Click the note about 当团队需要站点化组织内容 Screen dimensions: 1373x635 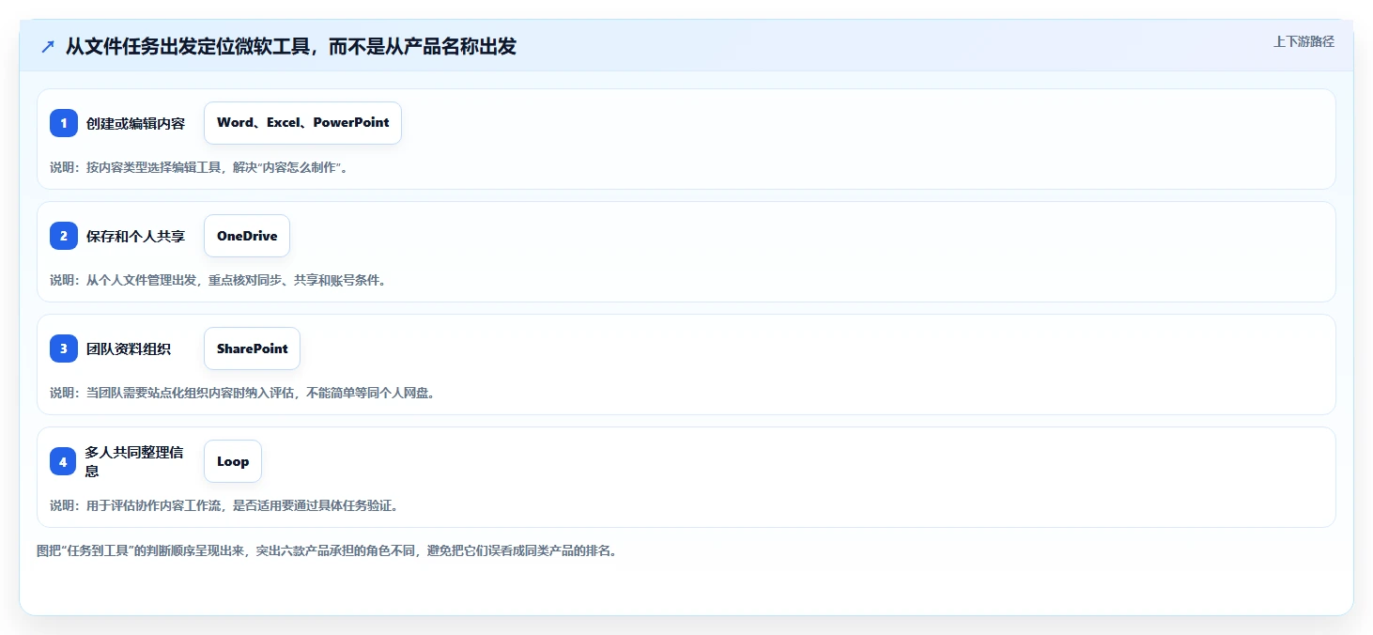tap(242, 393)
